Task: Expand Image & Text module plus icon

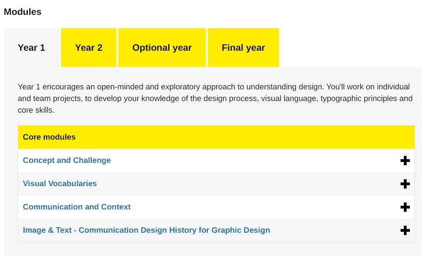Action: pos(405,230)
